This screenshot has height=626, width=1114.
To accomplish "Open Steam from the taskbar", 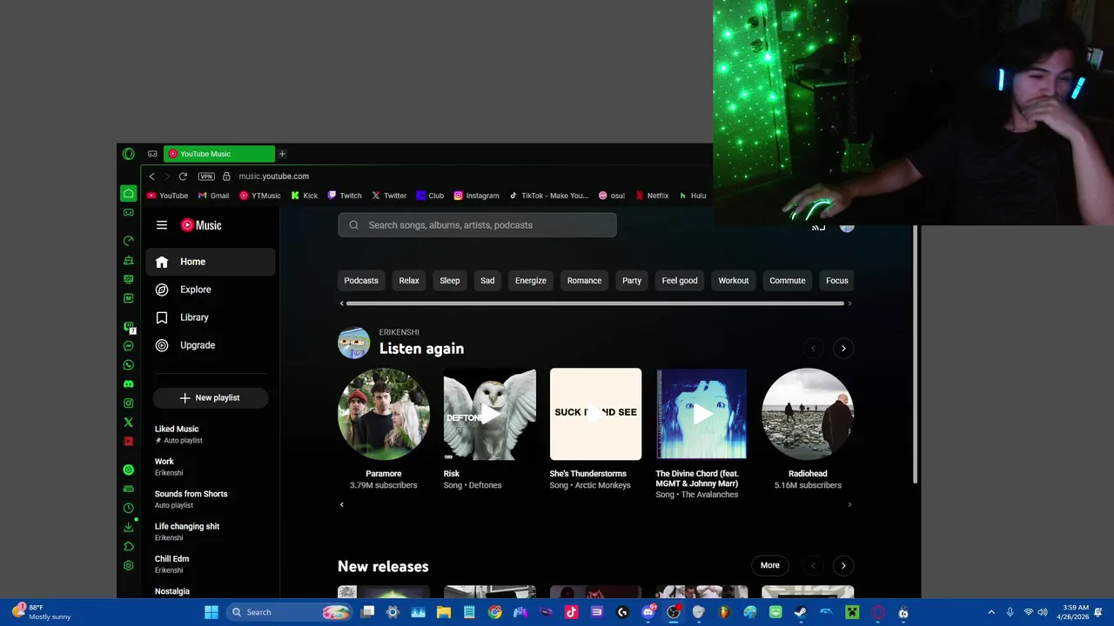I will (800, 612).
